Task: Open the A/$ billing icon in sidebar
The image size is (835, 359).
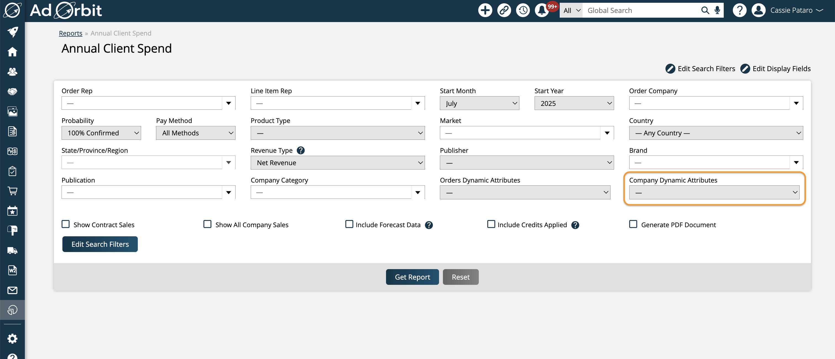Action: (12, 151)
